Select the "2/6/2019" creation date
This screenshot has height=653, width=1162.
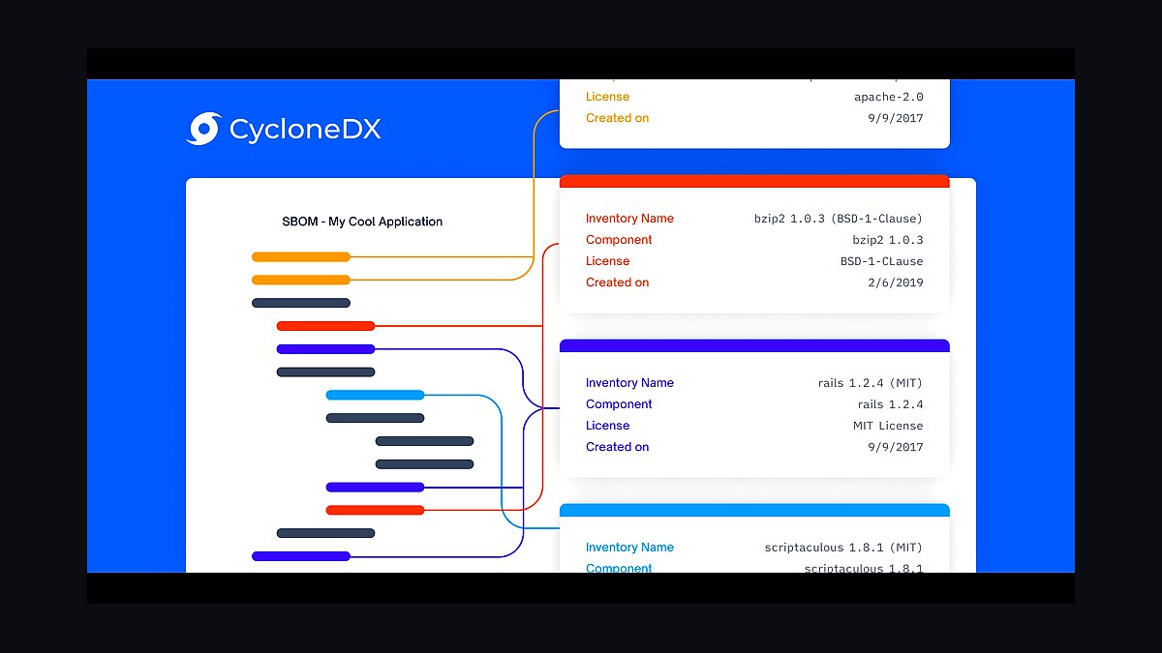coord(897,282)
